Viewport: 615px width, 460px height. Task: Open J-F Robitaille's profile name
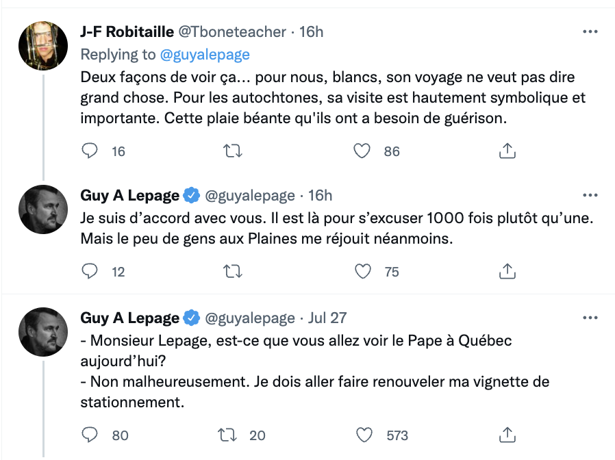tap(127, 31)
